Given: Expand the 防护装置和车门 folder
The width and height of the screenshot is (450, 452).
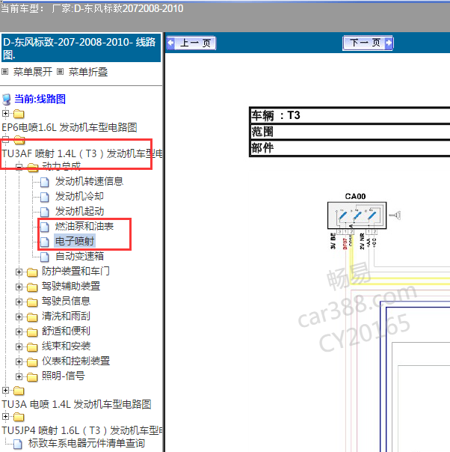Looking at the screenshot, I should [x=19, y=272].
